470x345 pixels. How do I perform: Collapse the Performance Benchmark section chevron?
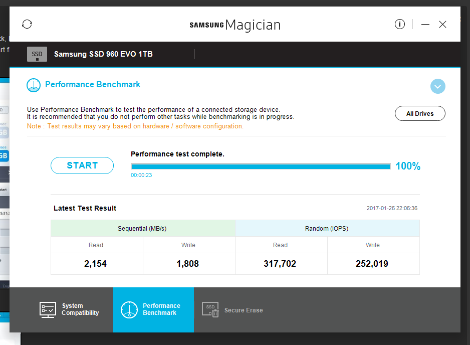[437, 86]
